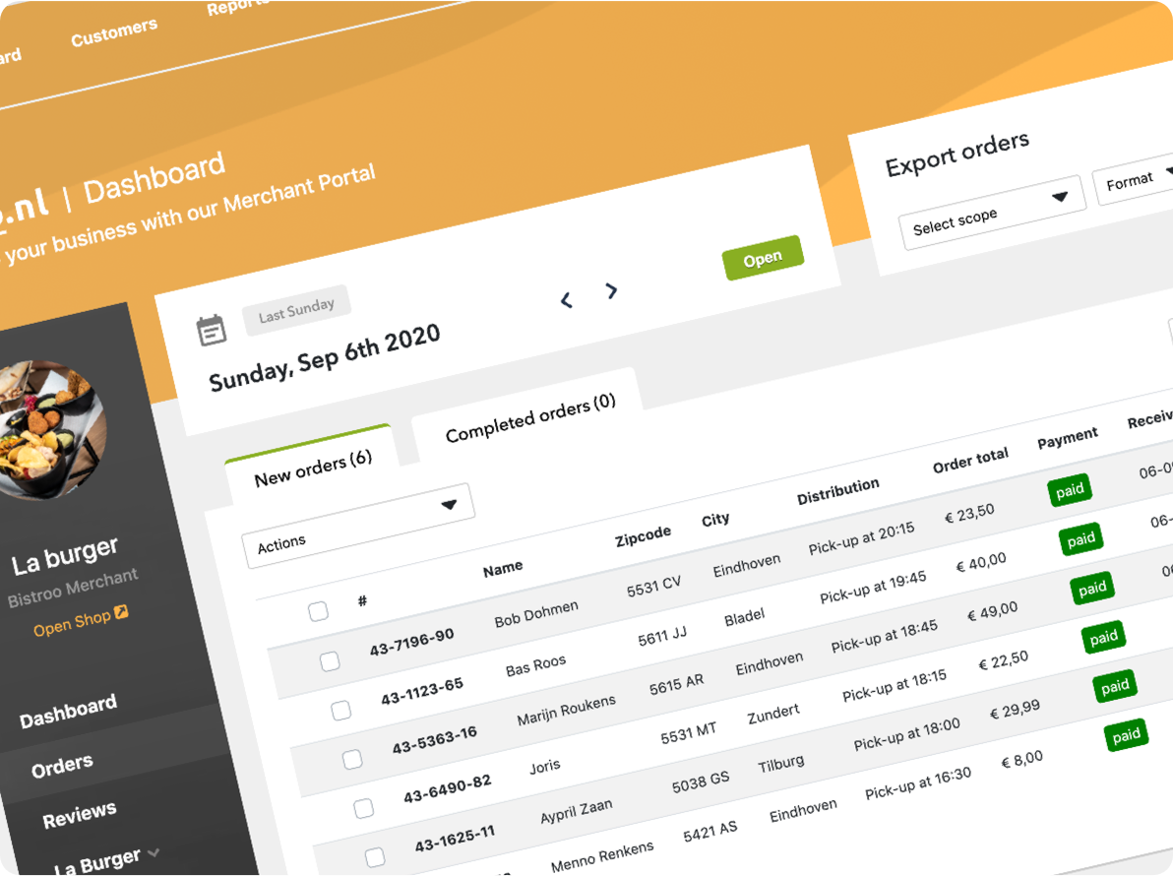The image size is (1173, 876).
Task: Open Customers in the top navigation
Action: point(114,32)
